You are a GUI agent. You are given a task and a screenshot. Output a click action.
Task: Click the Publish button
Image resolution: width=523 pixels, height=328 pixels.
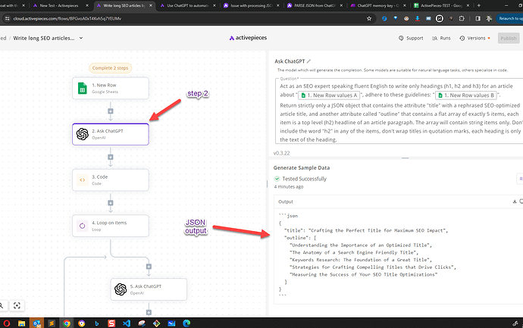coord(509,38)
